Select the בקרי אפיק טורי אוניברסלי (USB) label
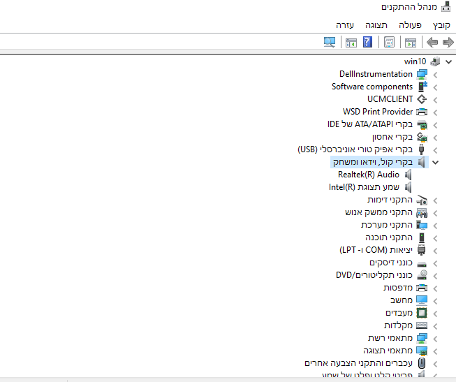This screenshot has width=456, height=382. click(355, 149)
